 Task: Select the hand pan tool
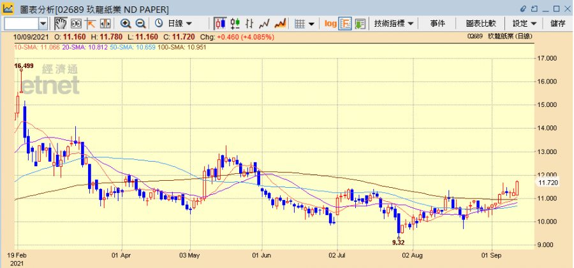click(x=61, y=24)
